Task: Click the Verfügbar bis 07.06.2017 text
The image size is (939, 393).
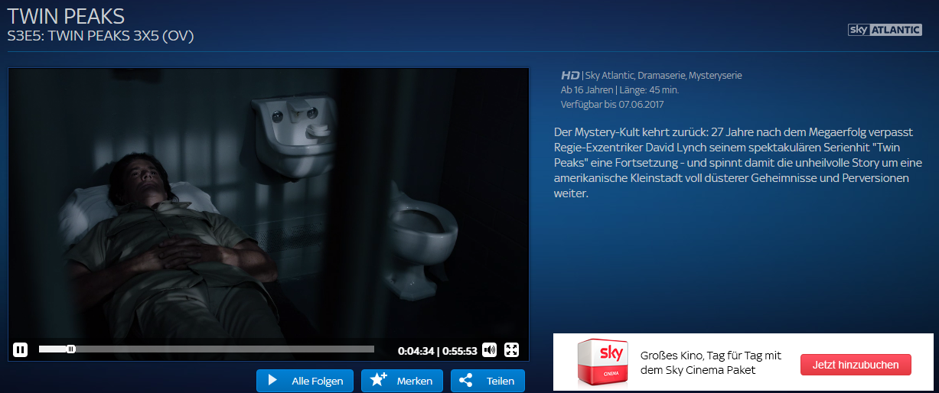Action: pos(611,104)
